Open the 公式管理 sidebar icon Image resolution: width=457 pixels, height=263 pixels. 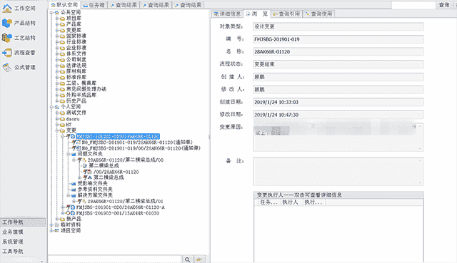tap(7, 68)
